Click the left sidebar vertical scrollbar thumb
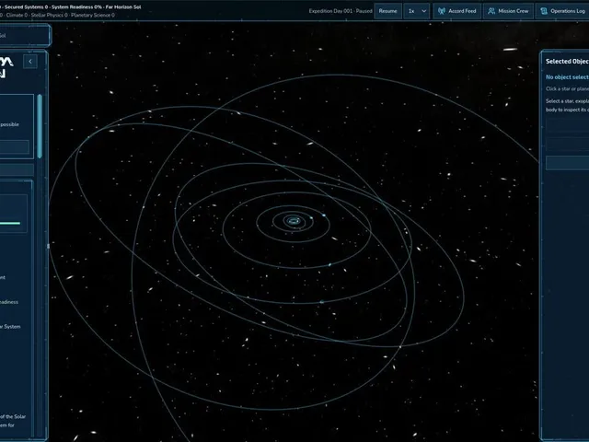This screenshot has height=442, width=589. coord(40,126)
